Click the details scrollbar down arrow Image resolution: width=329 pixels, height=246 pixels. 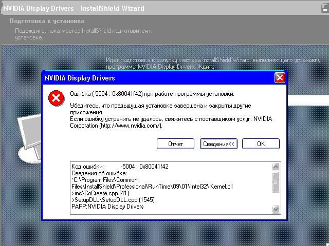point(276,209)
